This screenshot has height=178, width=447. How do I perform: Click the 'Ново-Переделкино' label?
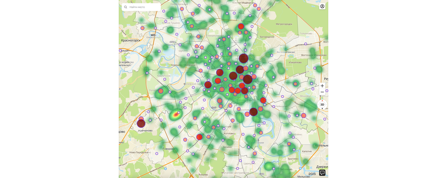[x=140, y=152]
